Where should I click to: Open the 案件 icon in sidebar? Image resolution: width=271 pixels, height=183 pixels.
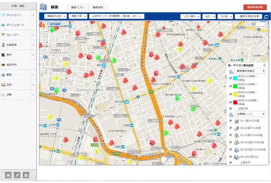click(3, 55)
